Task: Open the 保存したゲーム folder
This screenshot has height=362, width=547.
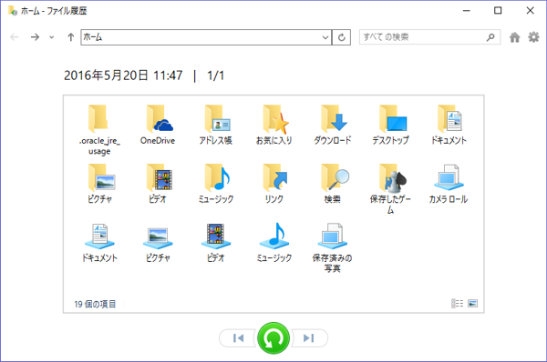Action: point(390,189)
